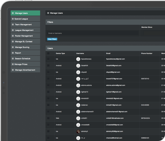Check the row for fayezelkenawy
The image size is (165, 141).
click(48, 59)
